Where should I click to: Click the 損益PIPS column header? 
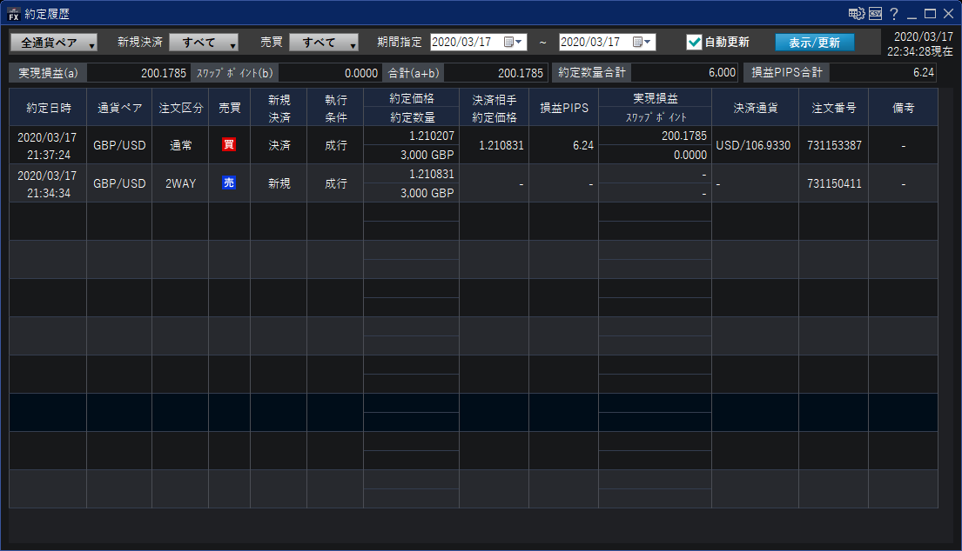(563, 108)
